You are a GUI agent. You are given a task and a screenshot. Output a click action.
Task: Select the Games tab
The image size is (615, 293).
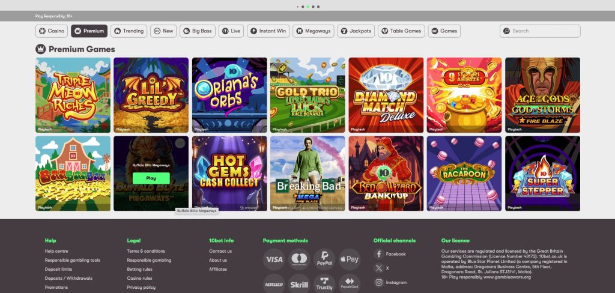pyautogui.click(x=444, y=31)
